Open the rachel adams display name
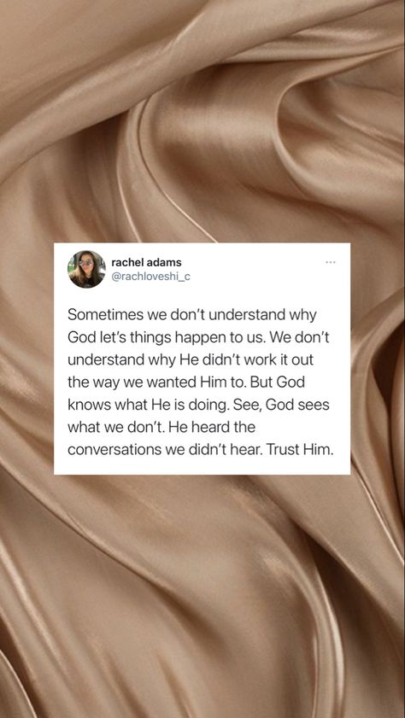 [x=147, y=262]
